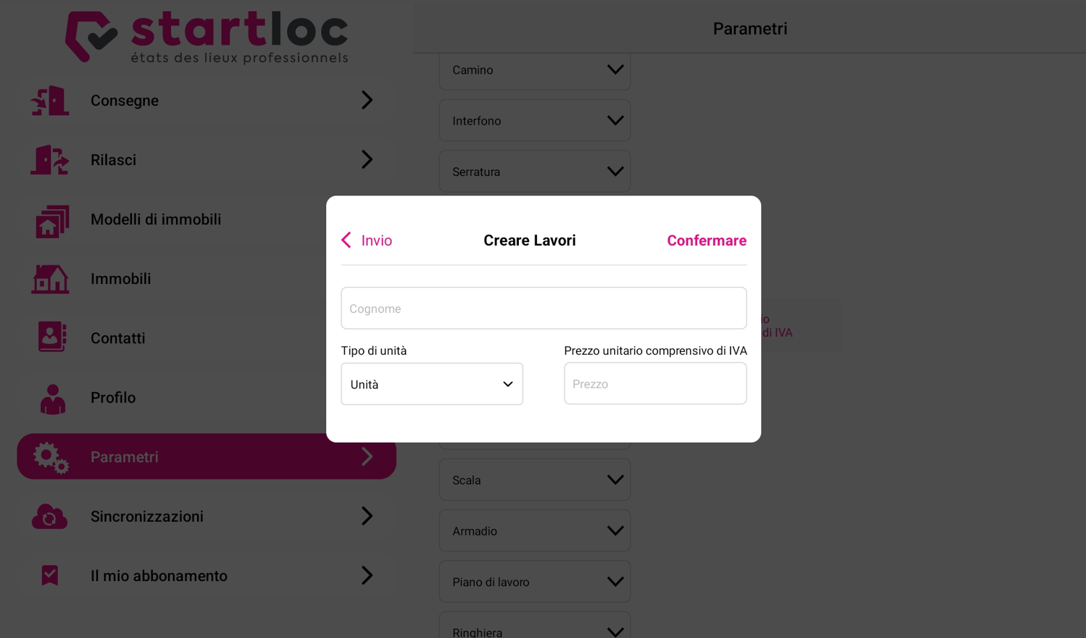Confirm with the Confermare button

(x=706, y=241)
